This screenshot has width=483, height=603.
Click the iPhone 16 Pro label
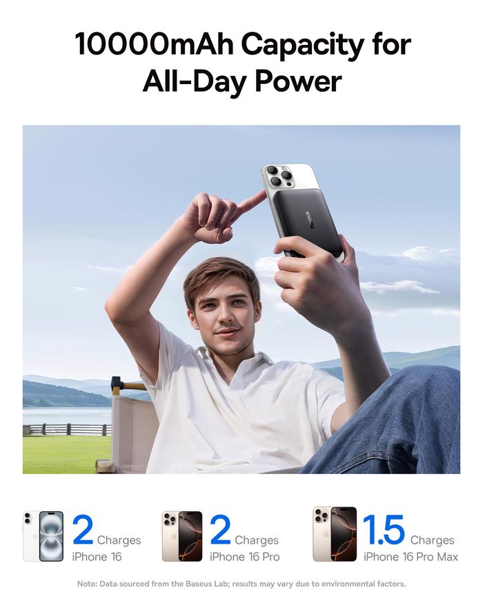pyautogui.click(x=244, y=557)
